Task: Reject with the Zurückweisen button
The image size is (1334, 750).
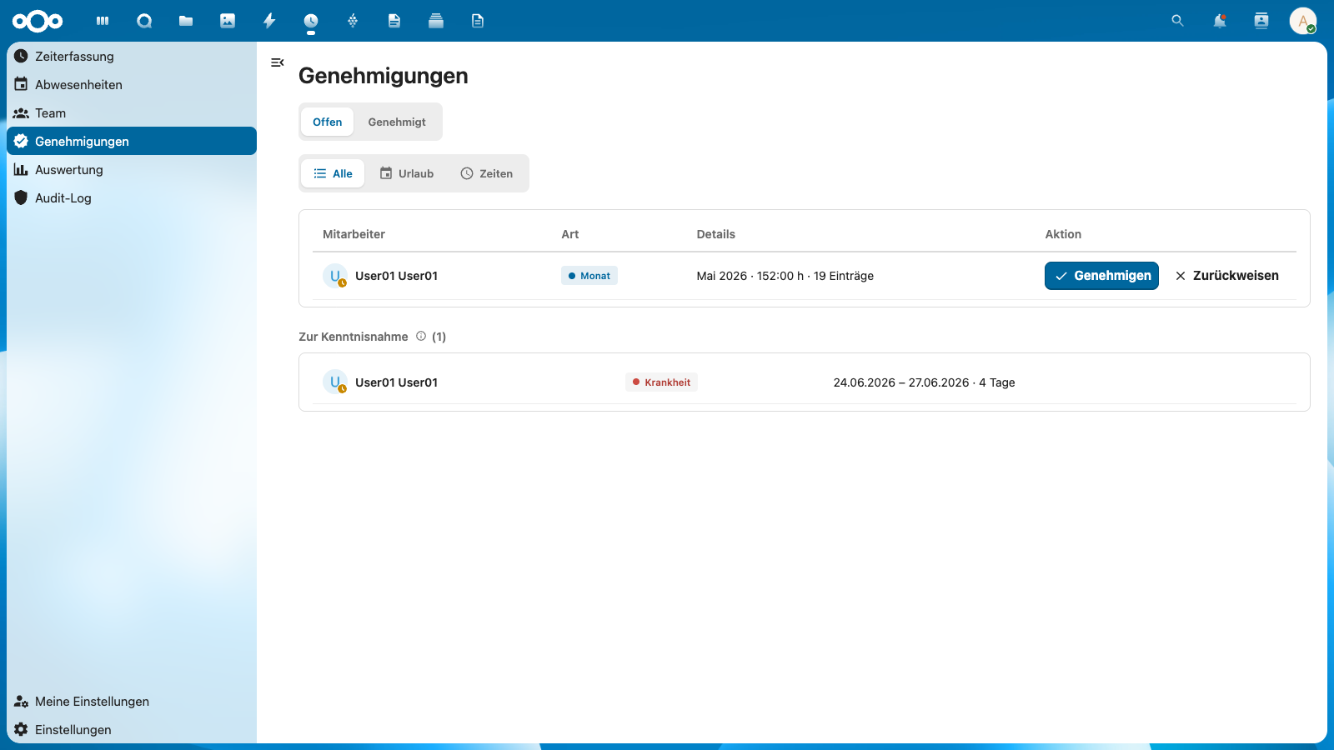Action: [1226, 276]
